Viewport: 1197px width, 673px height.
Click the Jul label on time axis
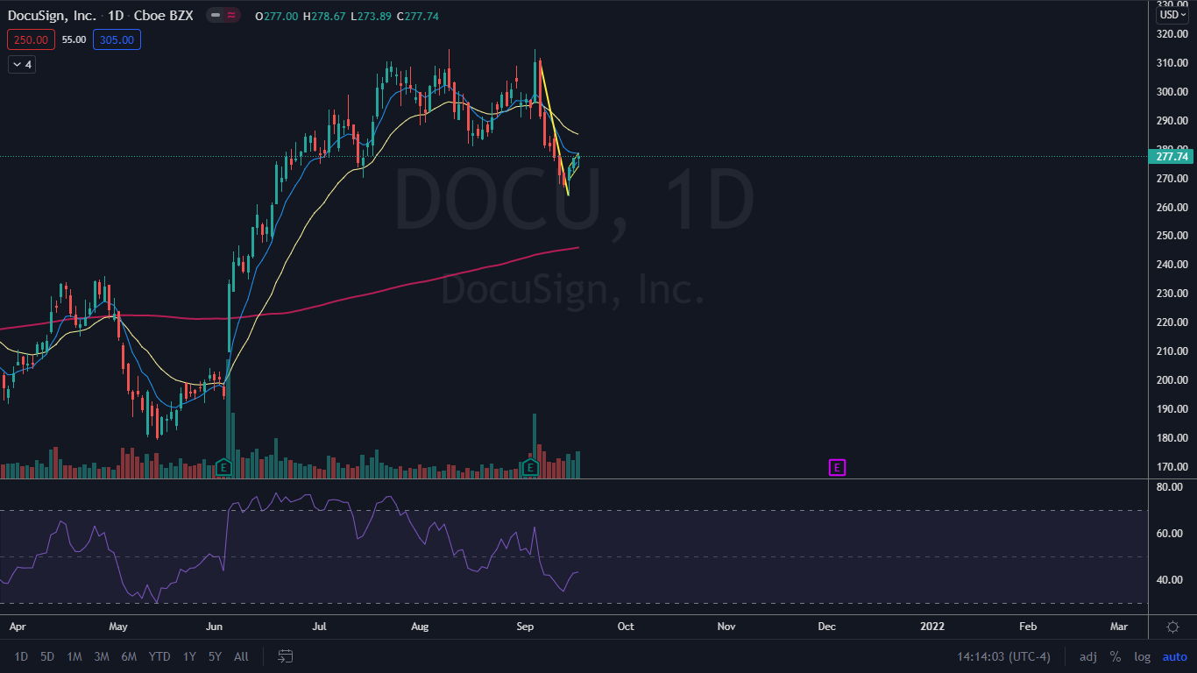click(320, 627)
